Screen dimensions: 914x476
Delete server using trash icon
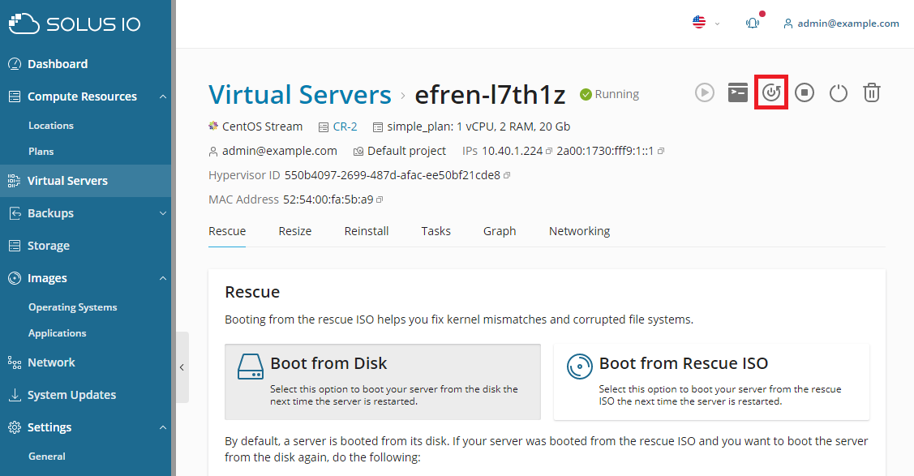point(872,92)
